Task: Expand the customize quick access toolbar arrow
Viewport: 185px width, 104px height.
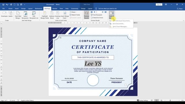Action: click(25, 5)
